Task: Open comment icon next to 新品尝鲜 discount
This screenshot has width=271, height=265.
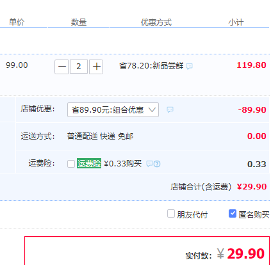Action: point(189,67)
